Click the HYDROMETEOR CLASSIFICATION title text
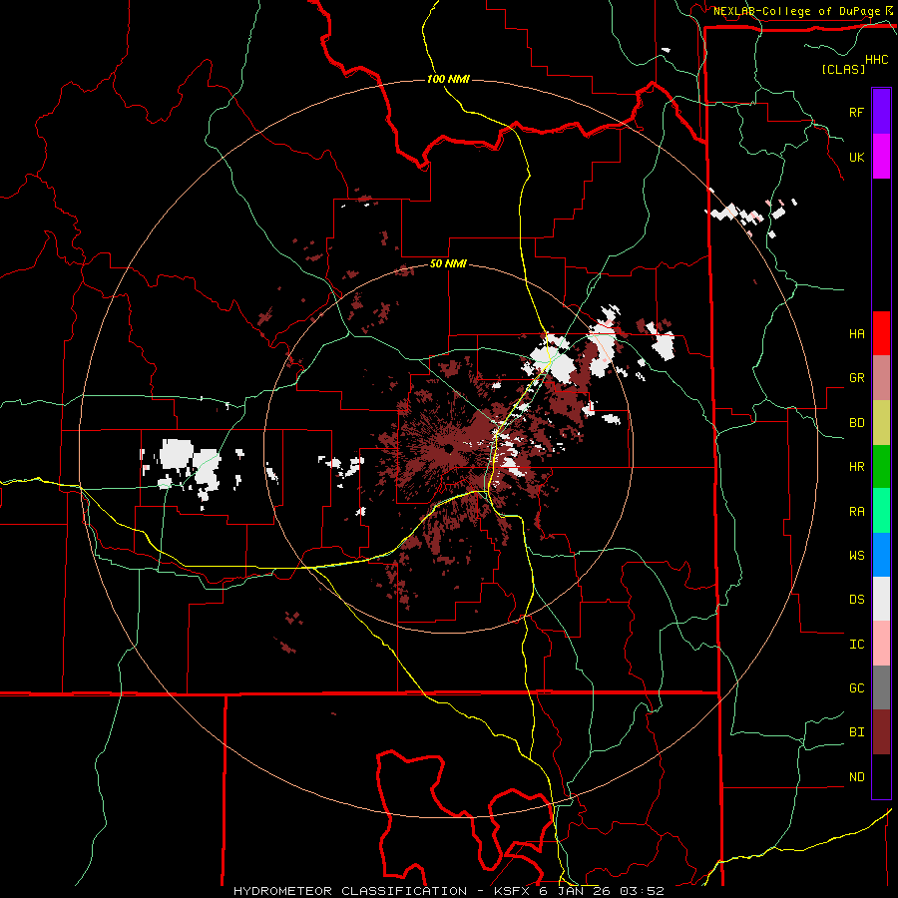This screenshot has width=898, height=898. coord(350,891)
